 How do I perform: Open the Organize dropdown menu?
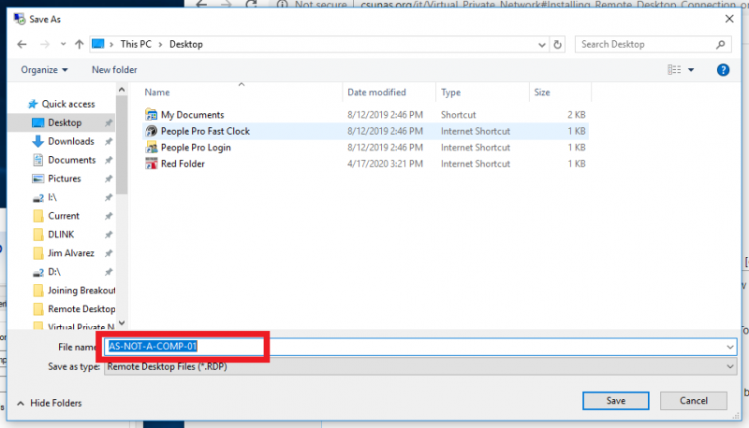click(44, 70)
